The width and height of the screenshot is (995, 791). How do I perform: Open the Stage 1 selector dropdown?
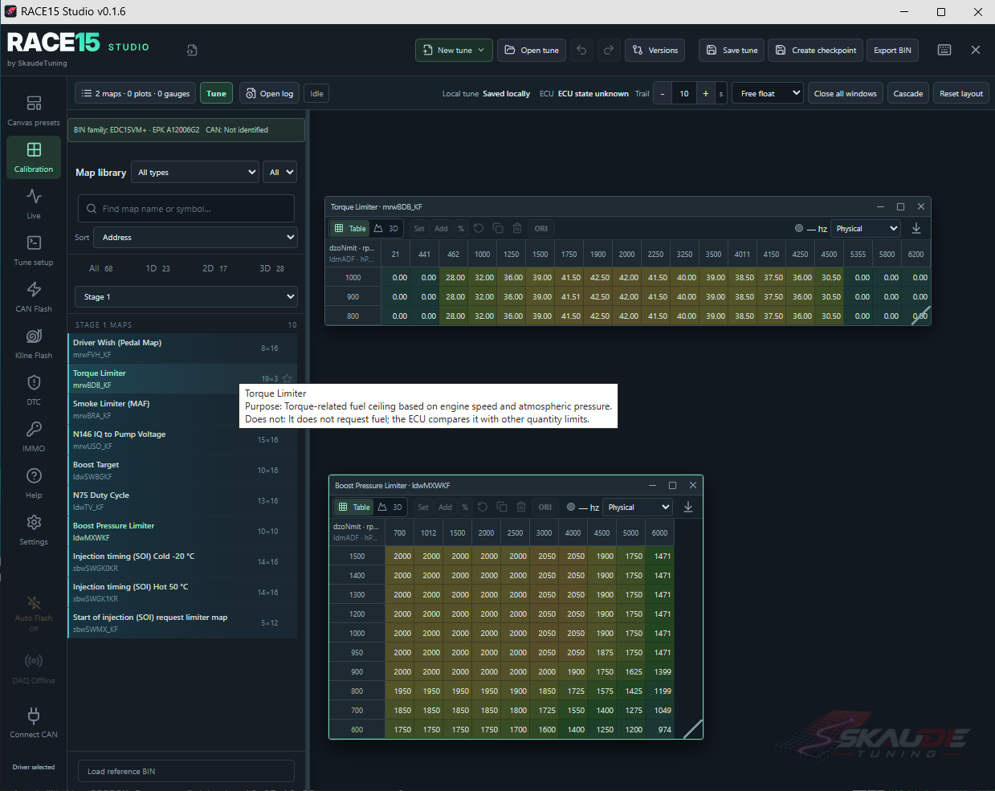[186, 297]
